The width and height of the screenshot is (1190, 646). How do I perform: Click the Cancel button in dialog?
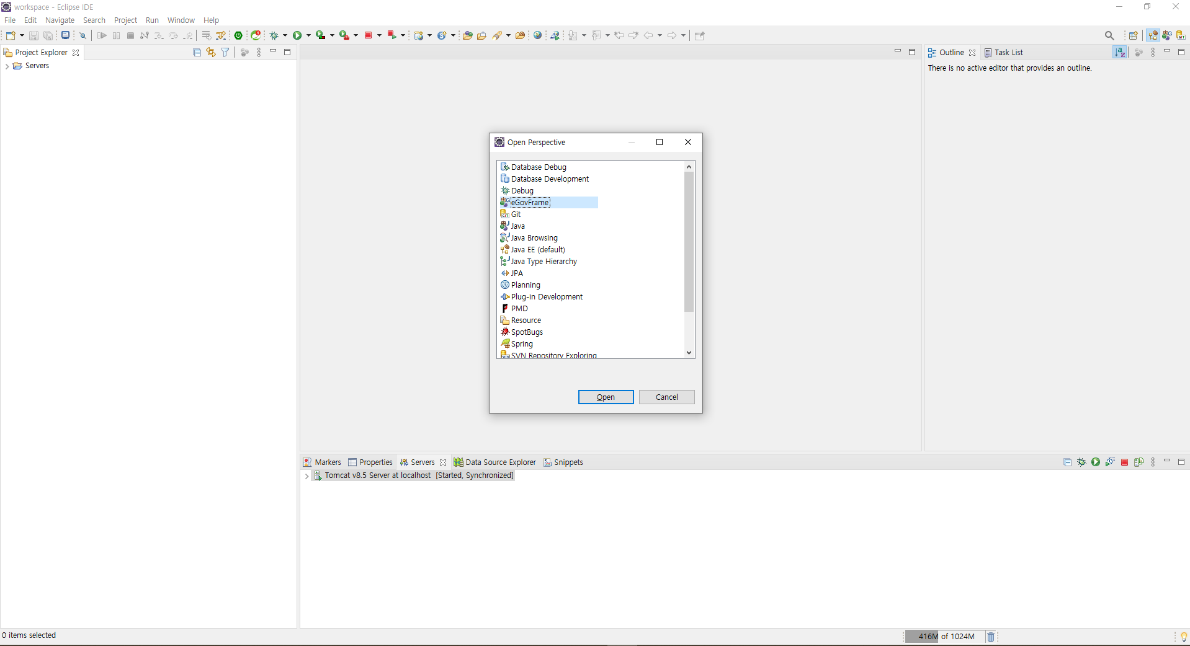pos(666,397)
